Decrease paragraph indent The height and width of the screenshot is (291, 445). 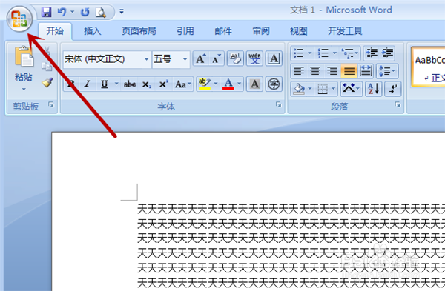372,53
